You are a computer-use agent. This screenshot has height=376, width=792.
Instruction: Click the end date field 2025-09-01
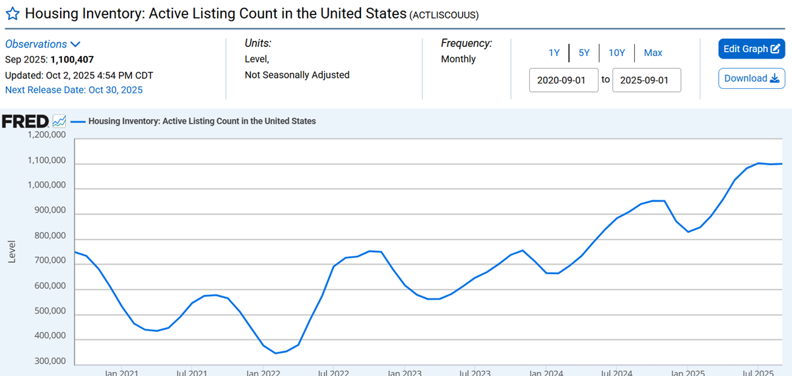point(646,80)
